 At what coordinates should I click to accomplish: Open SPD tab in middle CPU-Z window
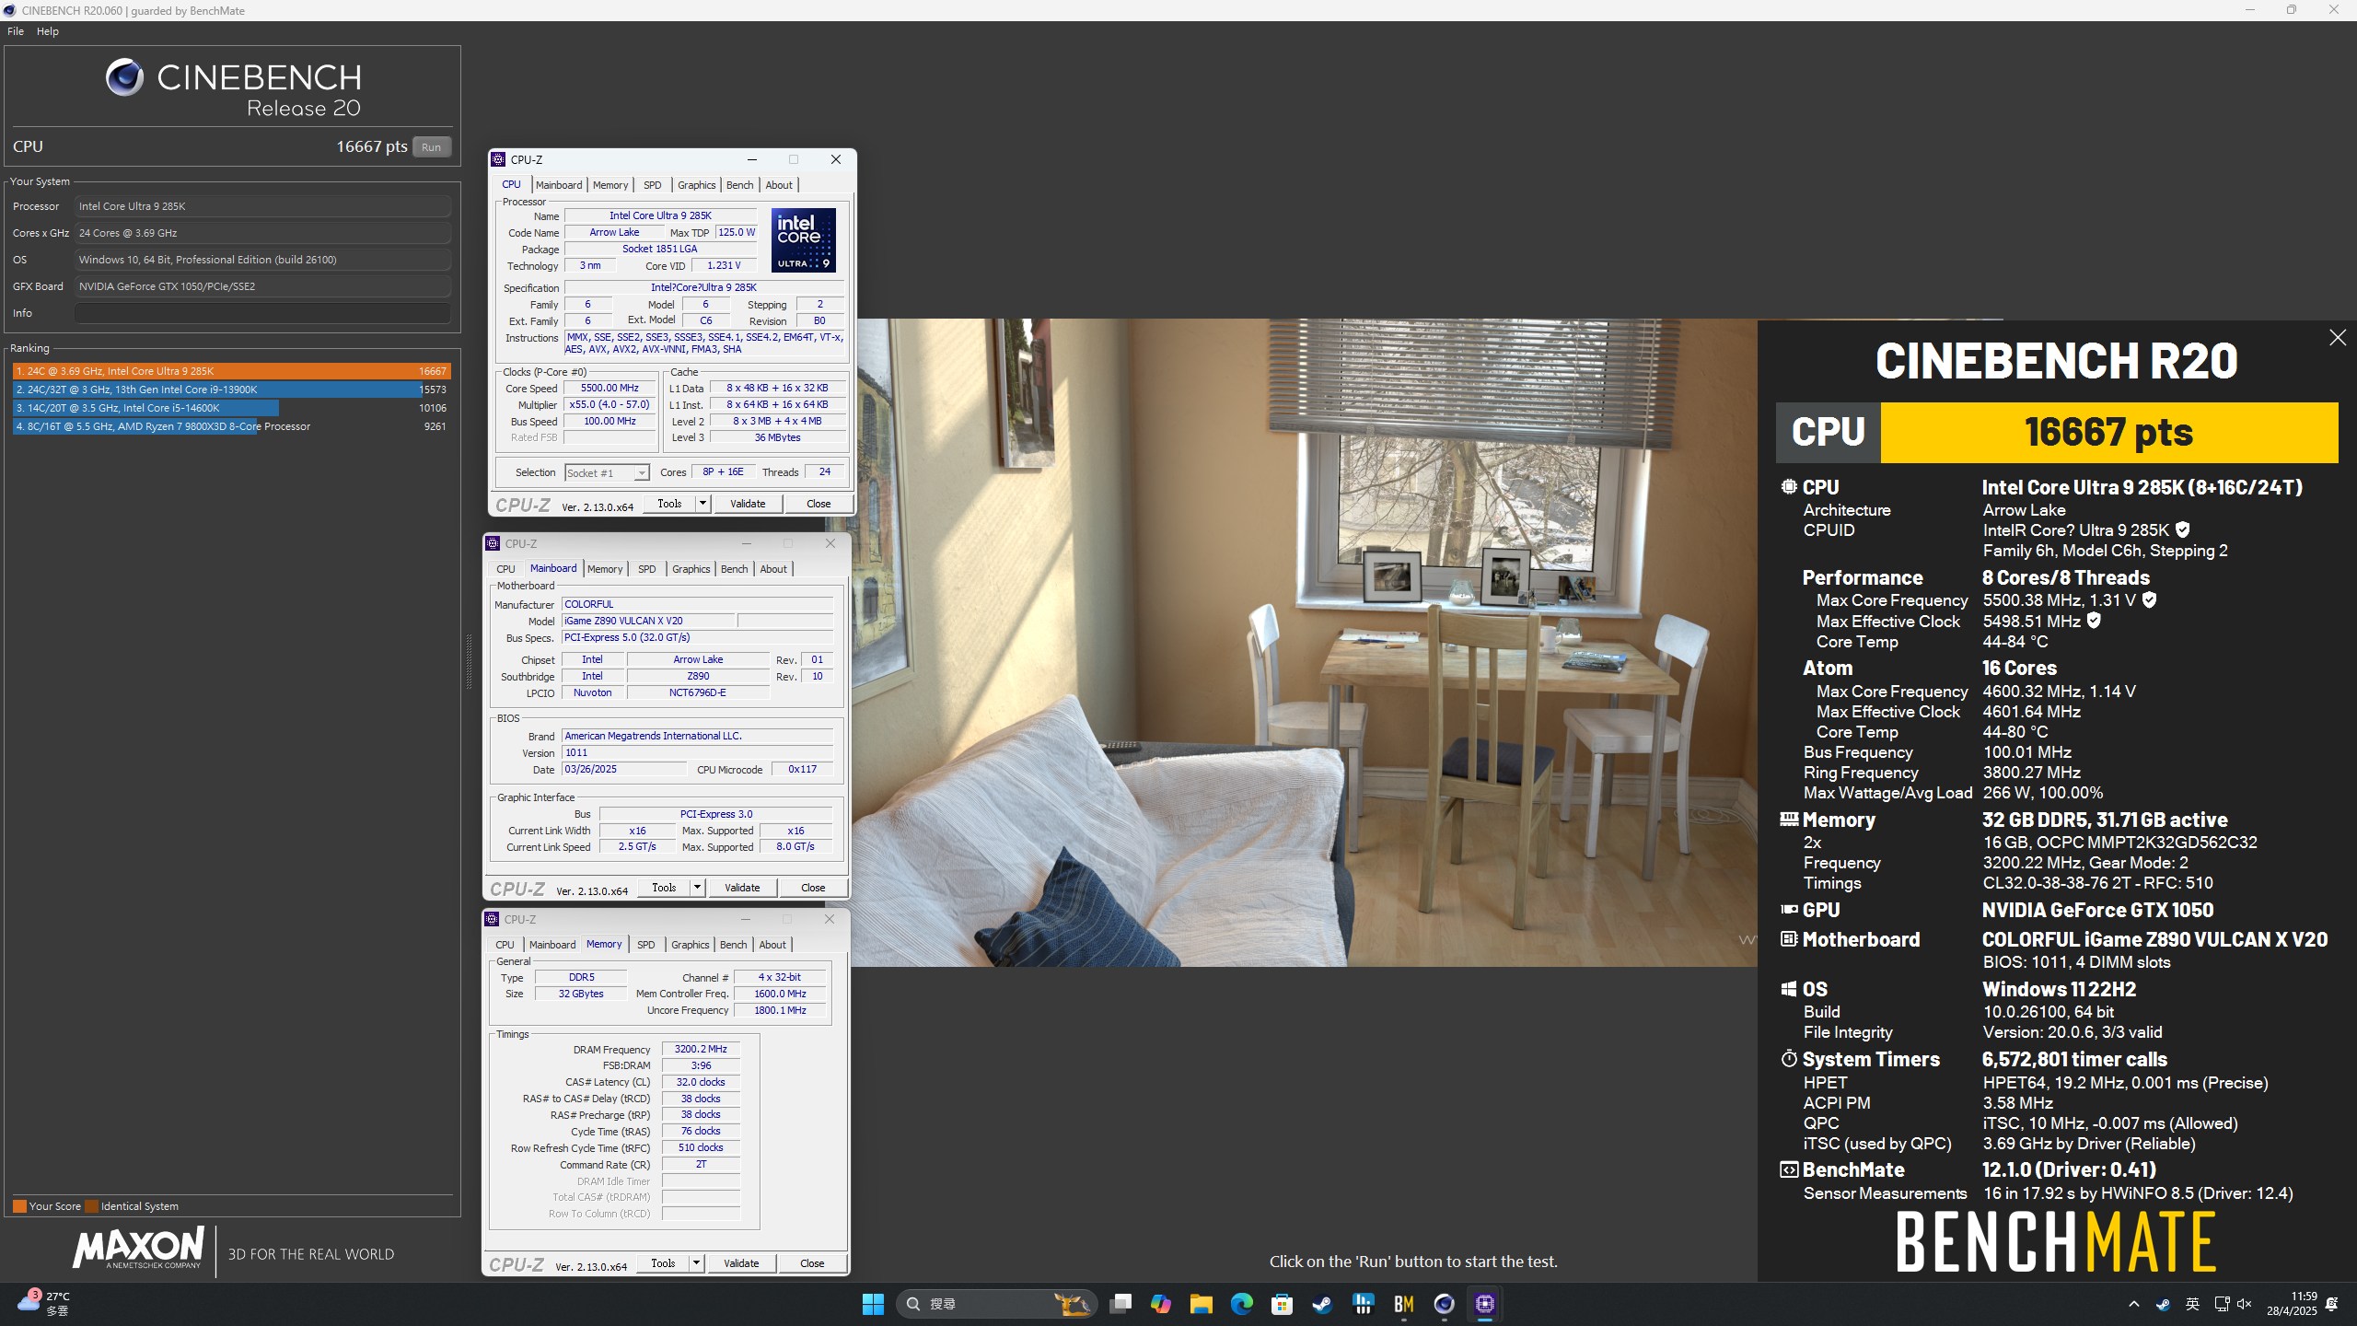coord(647,569)
